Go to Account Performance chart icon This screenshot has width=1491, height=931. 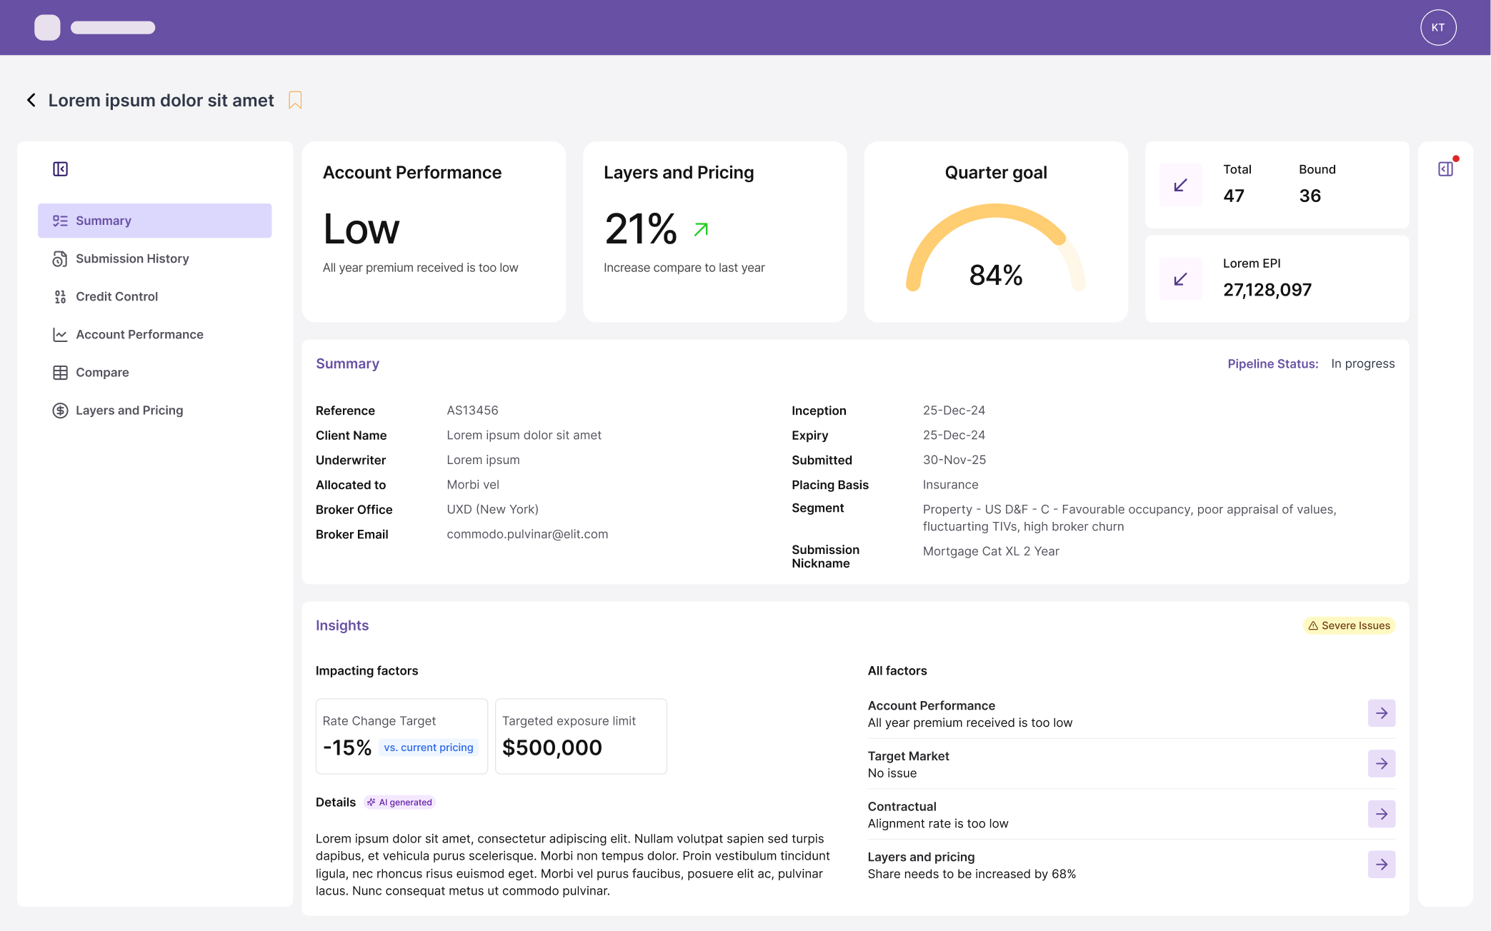pos(60,335)
